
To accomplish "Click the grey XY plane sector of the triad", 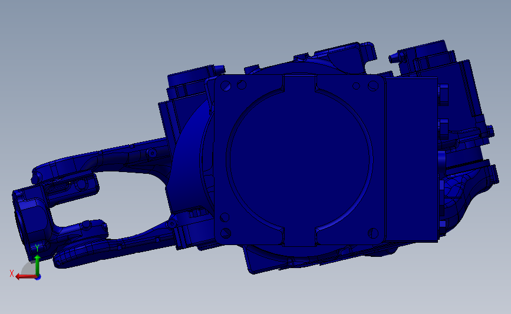I will tap(29, 269).
